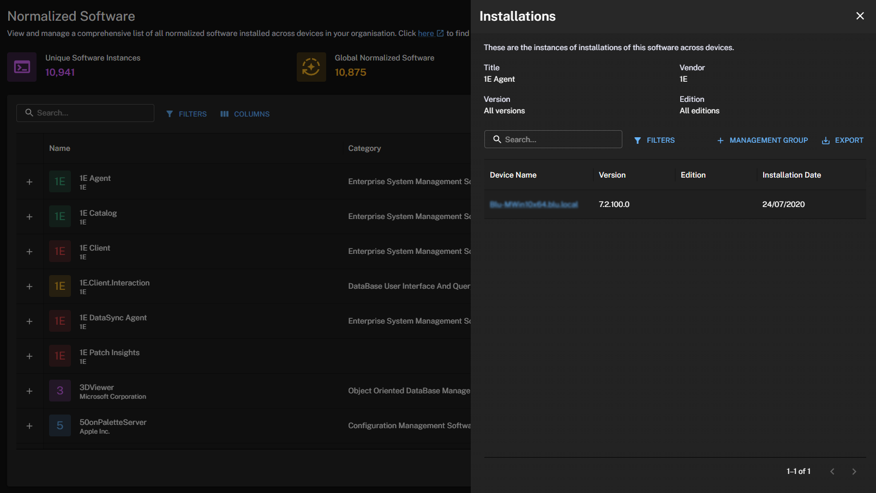Screen dimensions: 876x493
Task: Expand the 1E.Client.Interaction row
Action: 29,287
